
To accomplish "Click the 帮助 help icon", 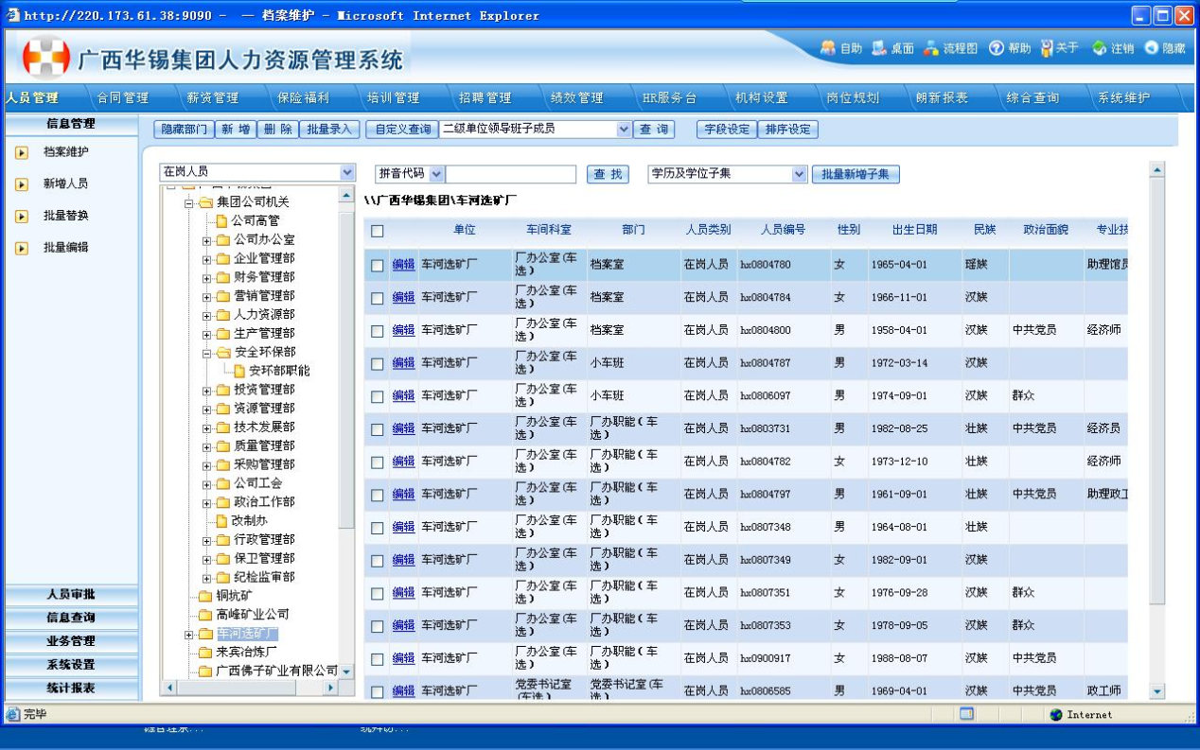I will tap(997, 47).
